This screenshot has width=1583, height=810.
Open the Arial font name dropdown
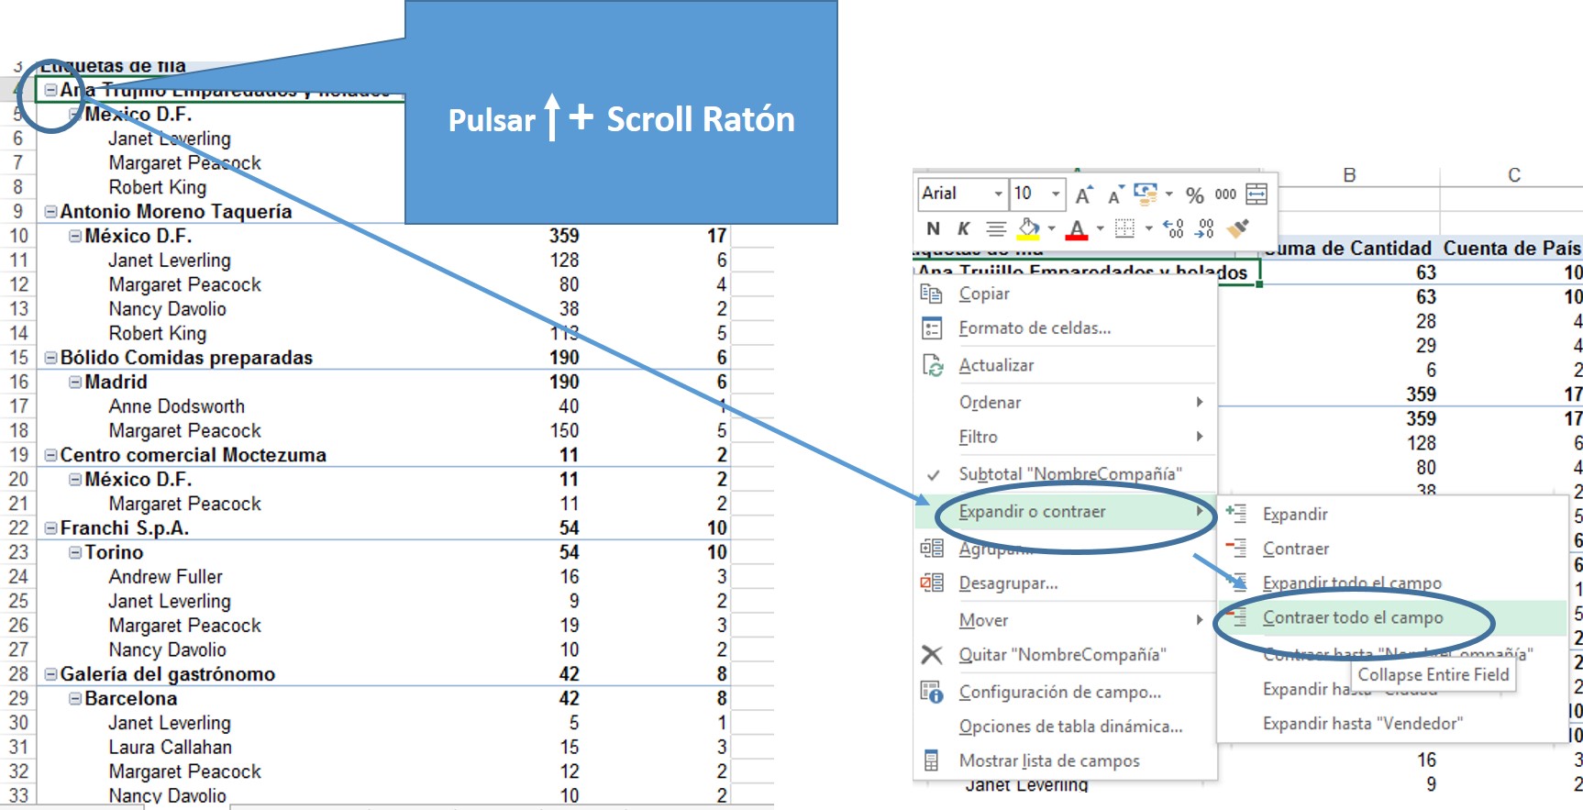coord(998,194)
